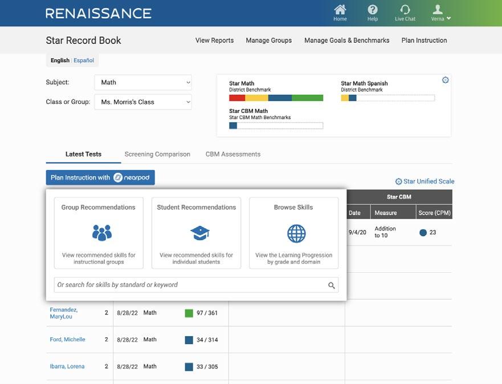Click the blue square for Ford score
This screenshot has width=502, height=384.
pos(189,340)
